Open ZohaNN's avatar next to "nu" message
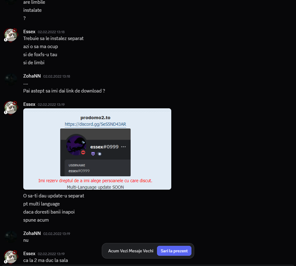 (11, 237)
